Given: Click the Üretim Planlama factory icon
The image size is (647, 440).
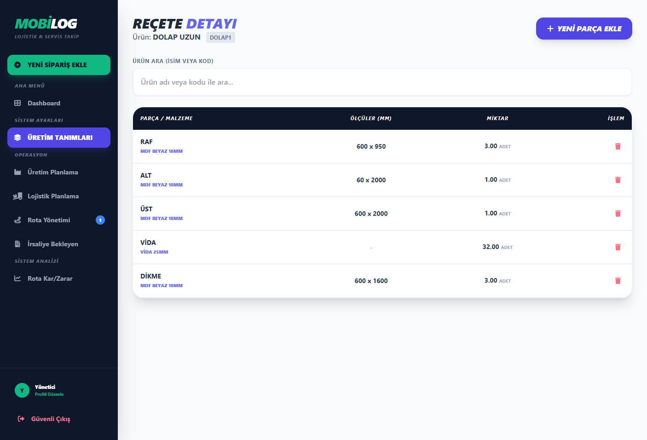Looking at the screenshot, I should [x=17, y=172].
